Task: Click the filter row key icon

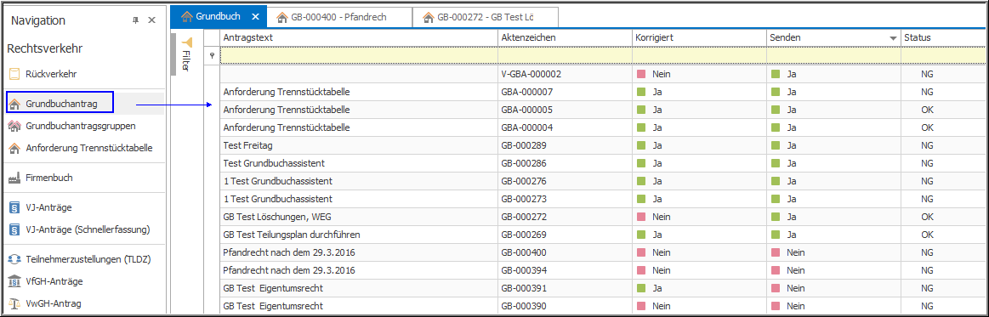Action: tap(212, 55)
